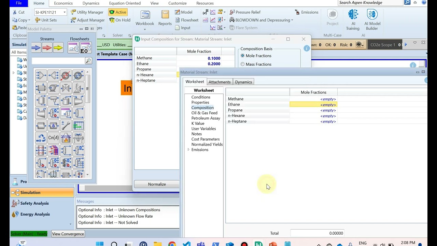Choose the Relief Valve unit in palette
This screenshot has width=437, height=246.
78,88
